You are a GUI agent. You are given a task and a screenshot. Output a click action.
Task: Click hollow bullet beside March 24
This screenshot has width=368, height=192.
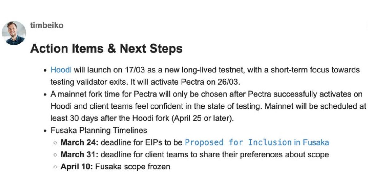pos(55,143)
